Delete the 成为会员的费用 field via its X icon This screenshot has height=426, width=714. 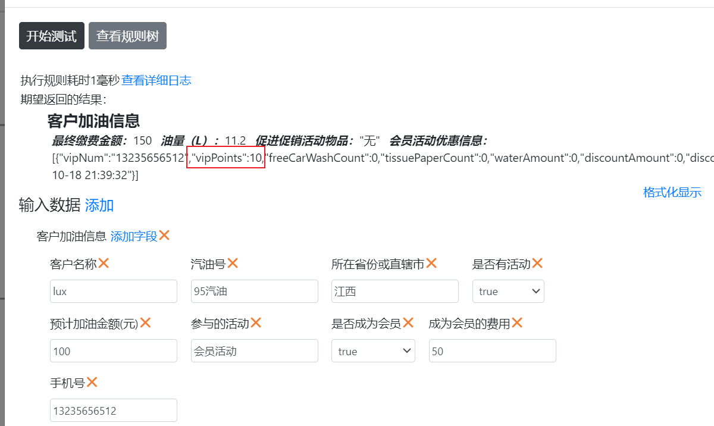(517, 323)
